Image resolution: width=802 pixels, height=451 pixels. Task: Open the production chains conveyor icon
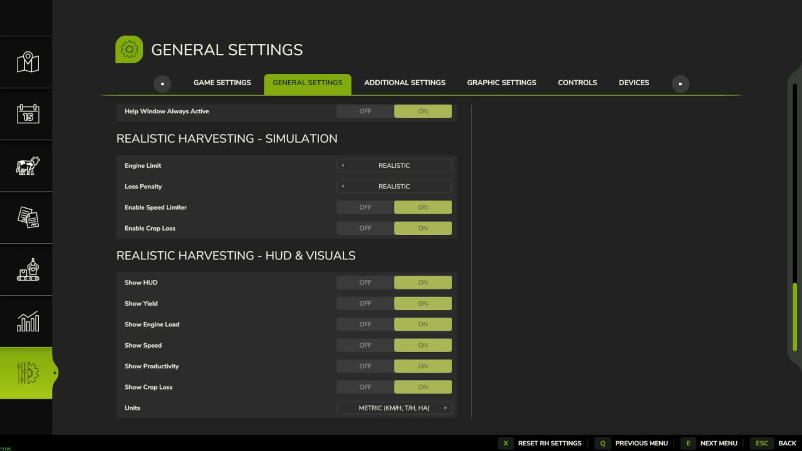click(x=26, y=269)
